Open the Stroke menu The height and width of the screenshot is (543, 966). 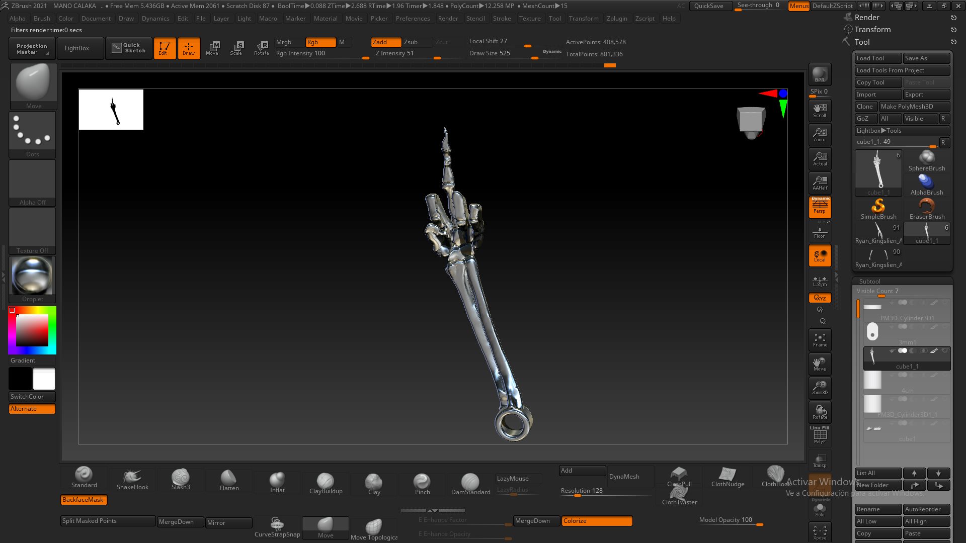point(501,19)
